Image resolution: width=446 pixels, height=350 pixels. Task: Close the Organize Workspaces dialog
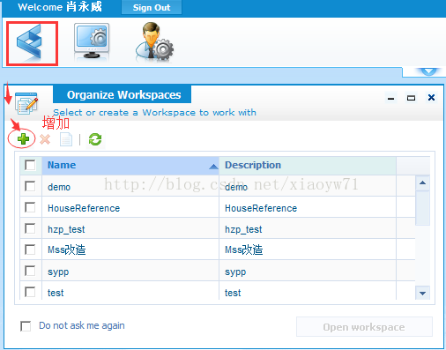[x=431, y=98]
